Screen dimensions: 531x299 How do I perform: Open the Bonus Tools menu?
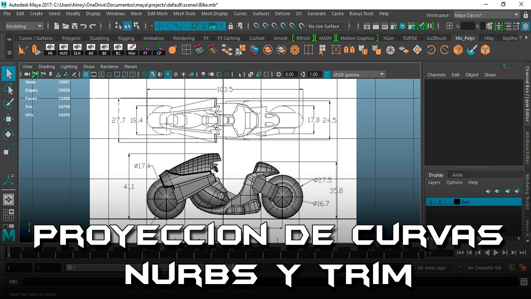tap(361, 14)
